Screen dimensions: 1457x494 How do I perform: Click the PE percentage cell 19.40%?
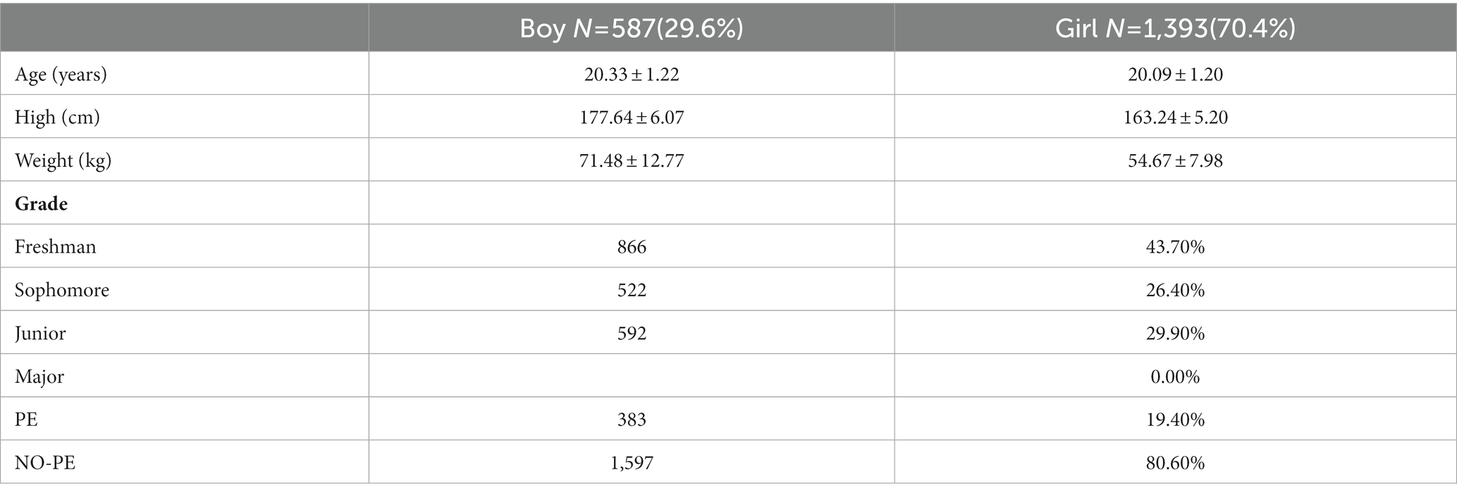tap(1176, 420)
